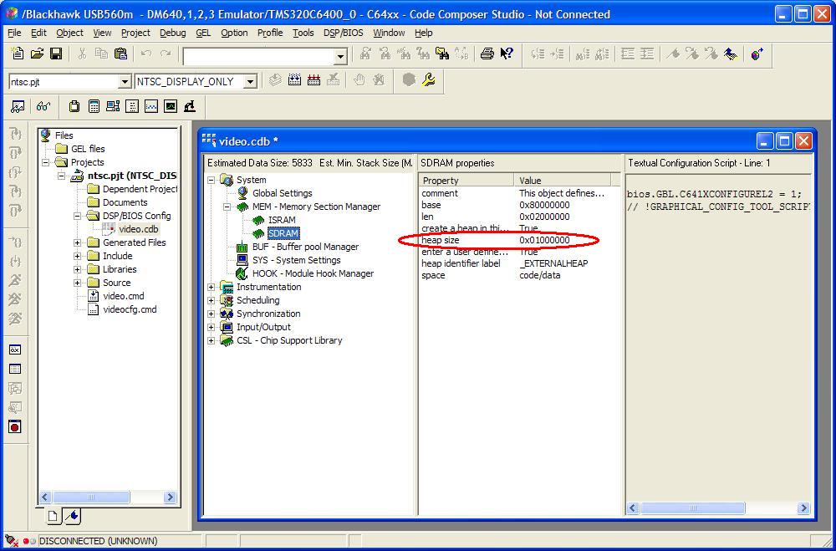Expand the Instrumentation node

(x=212, y=287)
